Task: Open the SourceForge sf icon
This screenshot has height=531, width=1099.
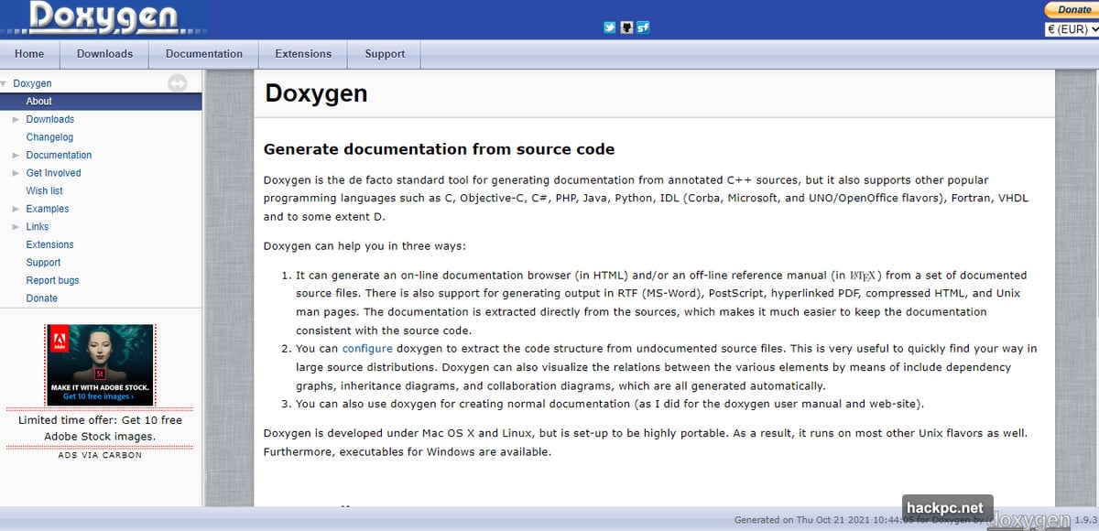Action: [x=643, y=27]
